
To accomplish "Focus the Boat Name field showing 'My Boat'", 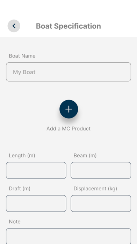I will pyautogui.click(x=68, y=72).
